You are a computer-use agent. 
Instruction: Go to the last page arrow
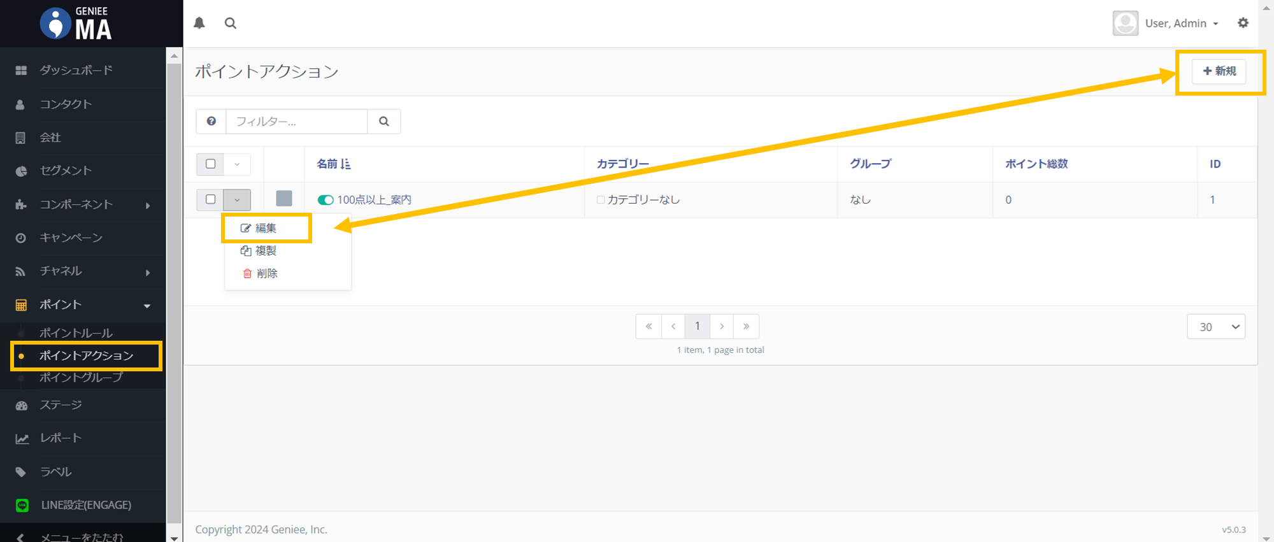[746, 326]
